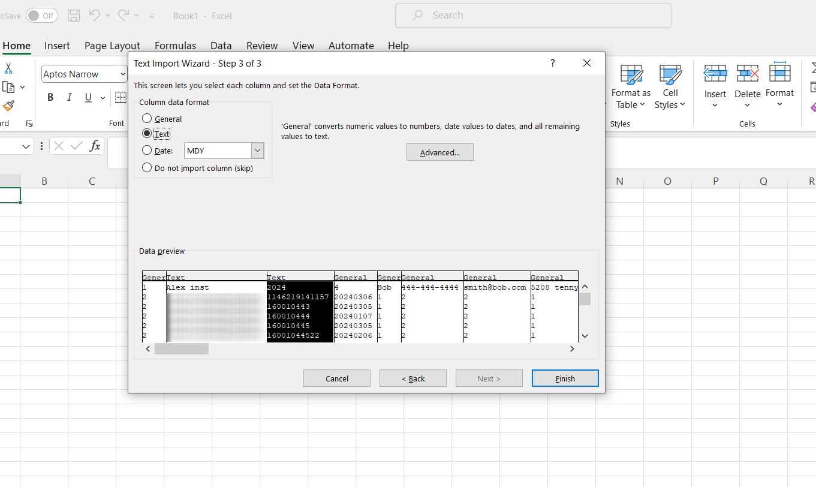Click the Insert Function fx icon

click(95, 146)
